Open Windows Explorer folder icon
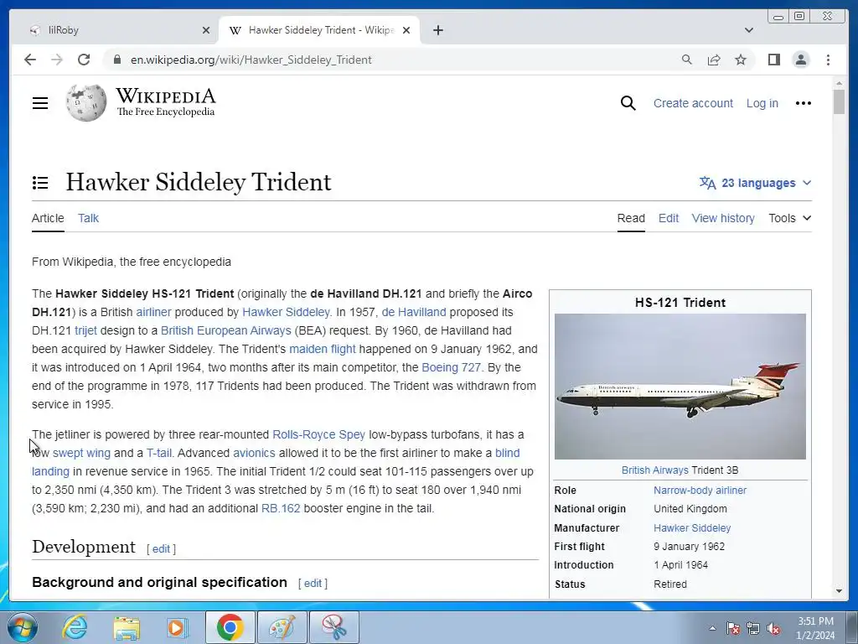 (127, 627)
